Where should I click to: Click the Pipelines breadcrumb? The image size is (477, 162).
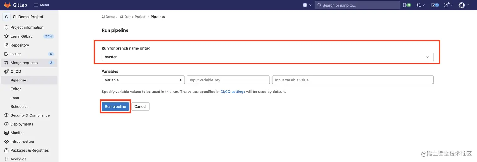pos(158,17)
